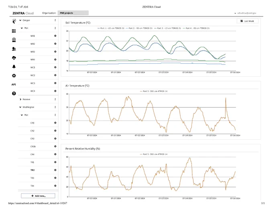This screenshot has width=273, height=210.
Task: Expand the Reserve group chevron
Action: tap(20, 99)
